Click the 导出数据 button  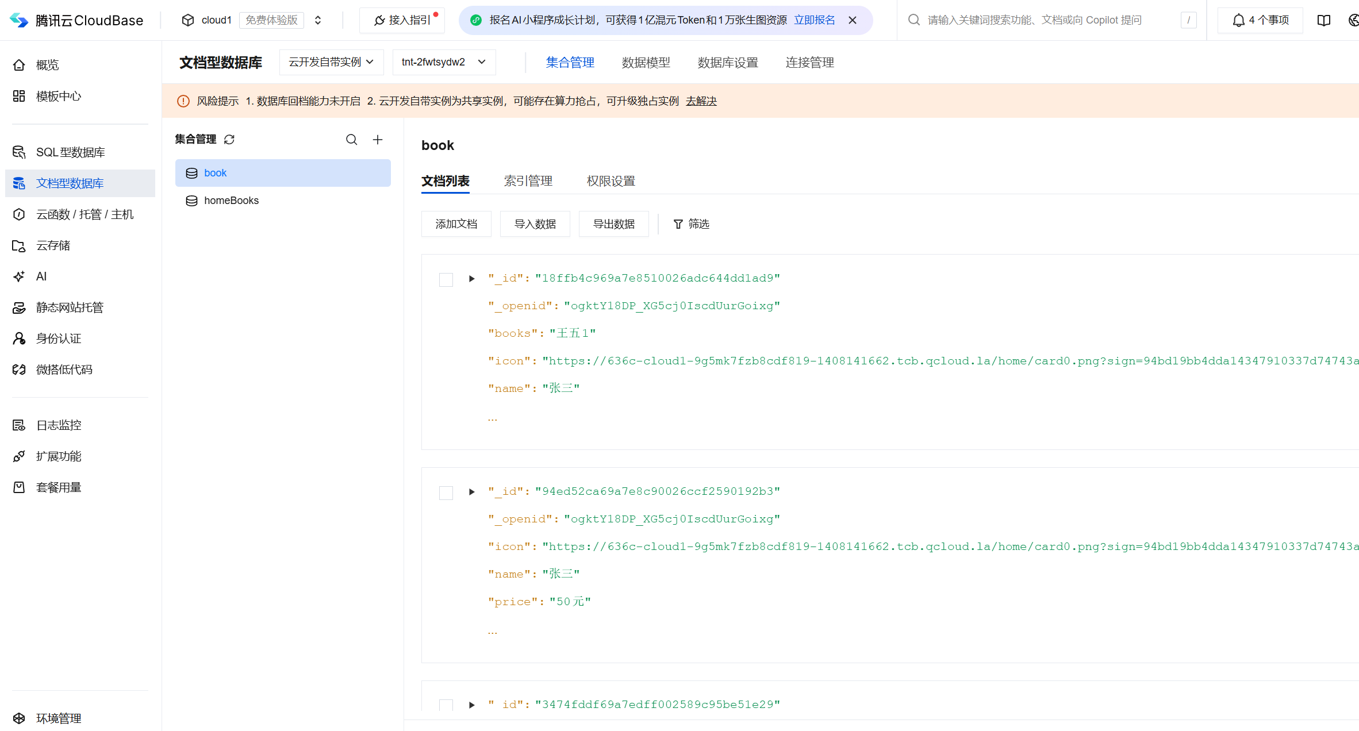[614, 224]
